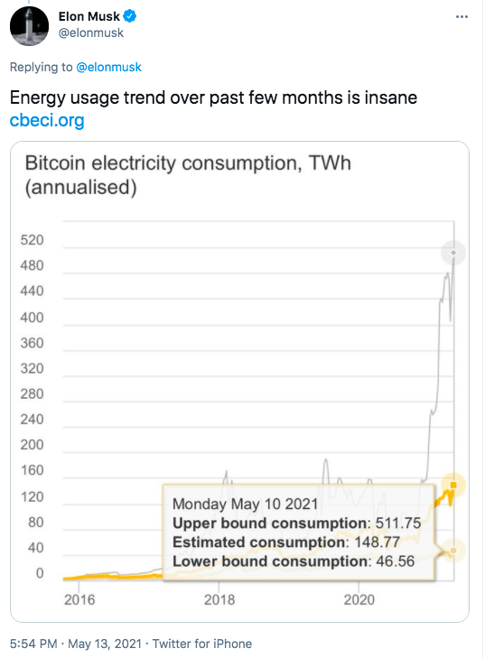This screenshot has height=658, width=485.
Task: Click the Monday May 10 2021 tooltip
Action: [298, 533]
